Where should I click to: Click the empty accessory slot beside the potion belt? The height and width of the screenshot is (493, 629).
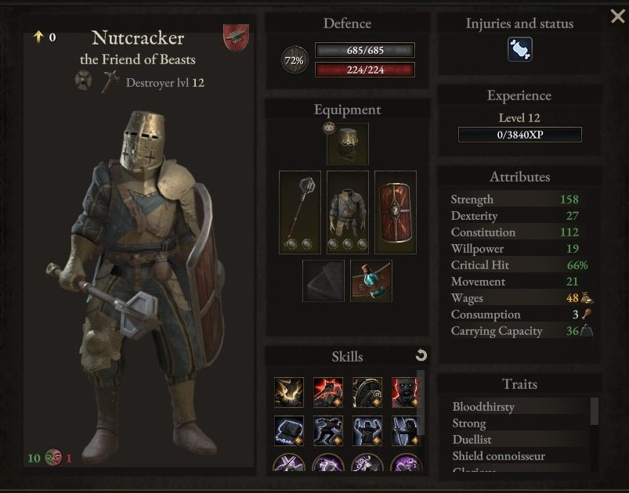tap(324, 281)
